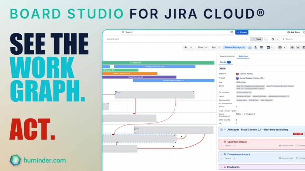Image resolution: width=305 pixels, height=171 pixels.
Task: Go forward with the right arrow button
Action: (191, 47)
